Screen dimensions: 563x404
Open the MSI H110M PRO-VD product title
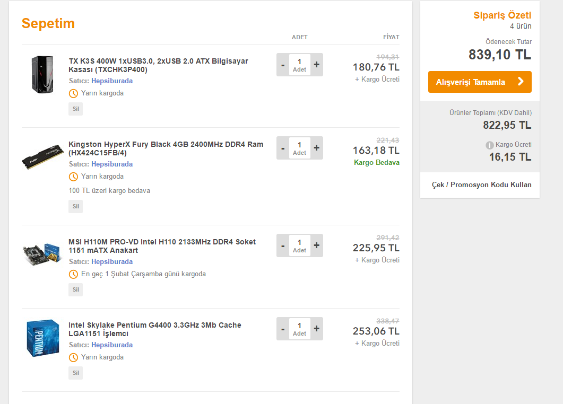162,246
